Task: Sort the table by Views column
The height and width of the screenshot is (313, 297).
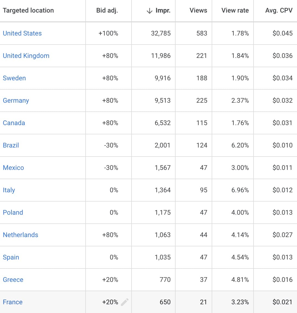Action: click(x=198, y=10)
